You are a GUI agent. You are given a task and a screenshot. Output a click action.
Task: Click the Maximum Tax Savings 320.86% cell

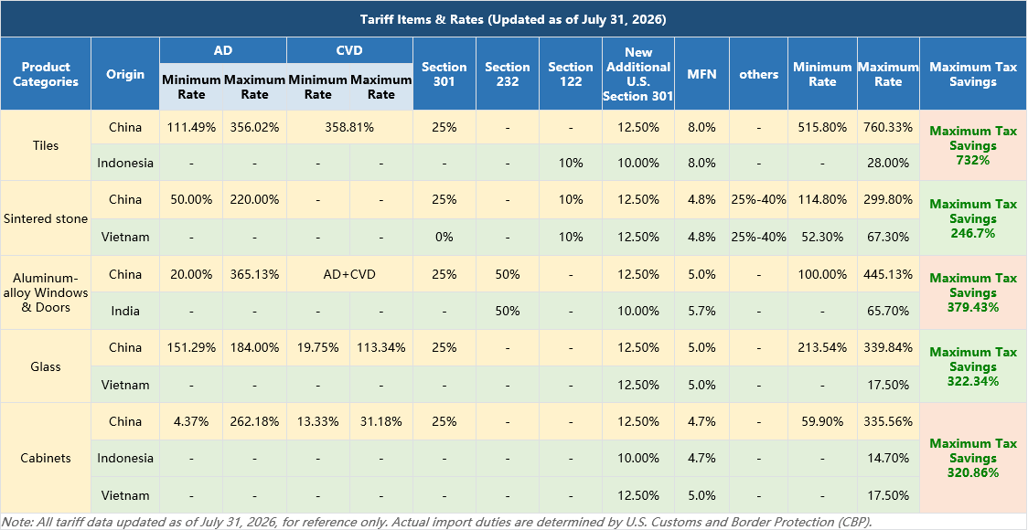974,458
